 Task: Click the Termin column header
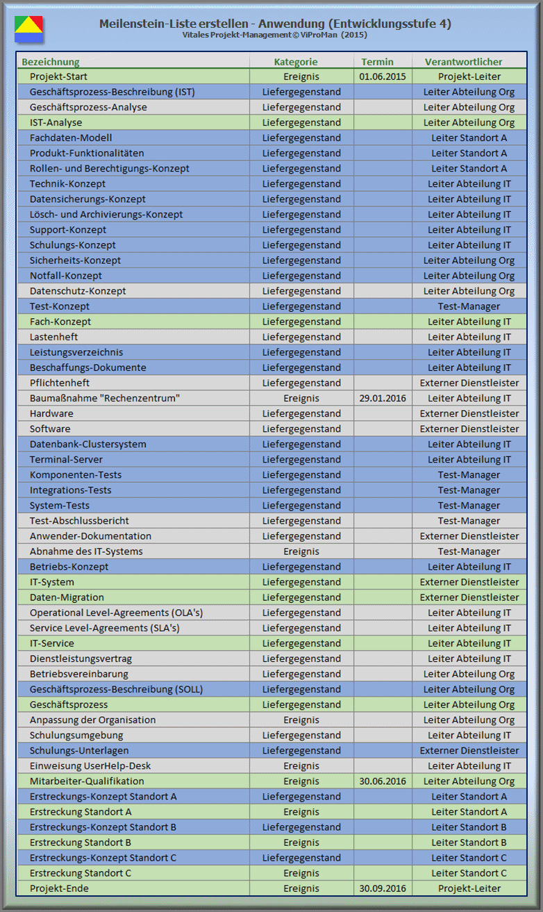point(377,62)
